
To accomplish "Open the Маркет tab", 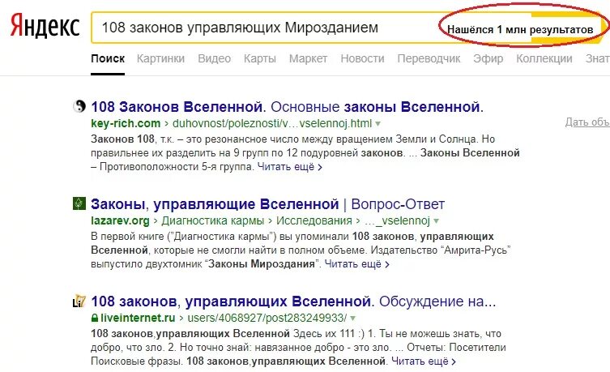I will click(x=308, y=58).
